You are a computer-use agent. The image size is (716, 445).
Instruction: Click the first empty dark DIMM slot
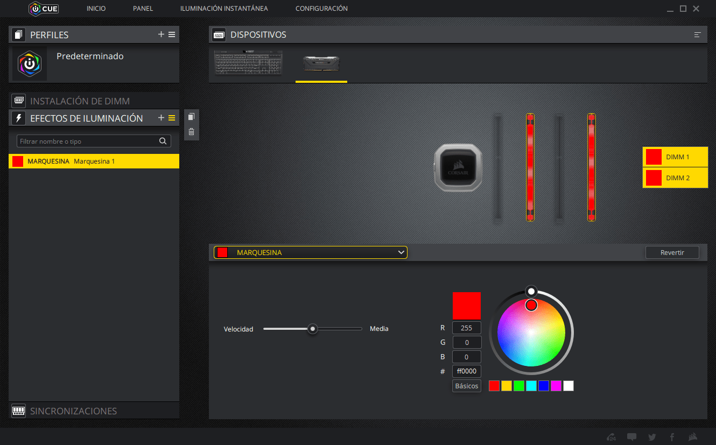498,167
